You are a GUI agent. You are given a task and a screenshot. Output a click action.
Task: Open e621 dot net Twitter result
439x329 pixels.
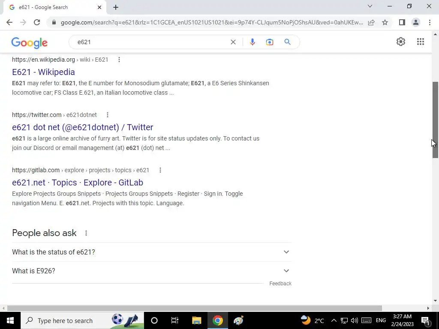click(83, 127)
